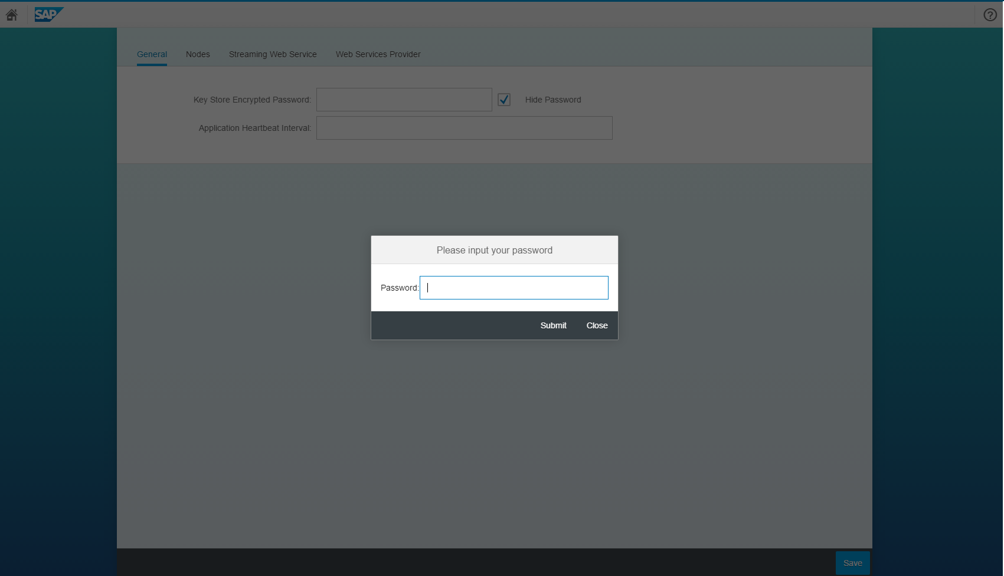The width and height of the screenshot is (1004, 576).
Task: Click the dark dialog footer bar left of Submit
Action: (449, 325)
